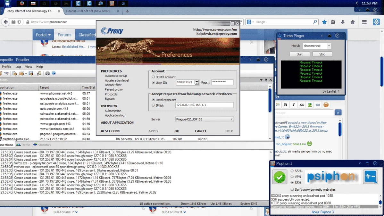The height and width of the screenshot is (216, 384).
Task: Click the smiley emoticon icon in chat toolbar
Action: (326, 105)
